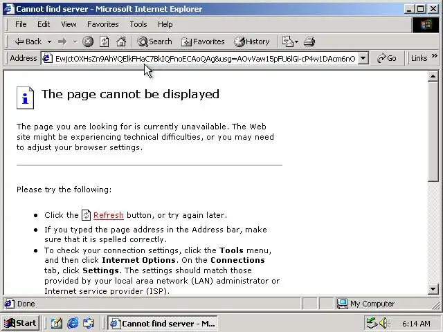Viewport: 443px width, 332px height.
Task: Open the Tools menu
Action: (x=138, y=24)
